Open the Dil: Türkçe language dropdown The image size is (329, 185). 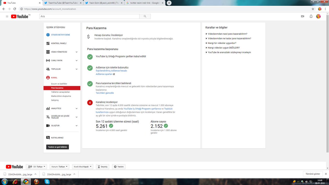(36, 167)
